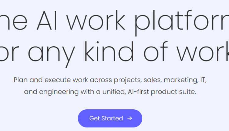Click the right arrow icon in Get Started
This screenshot has width=229, height=131.
(x=130, y=118)
